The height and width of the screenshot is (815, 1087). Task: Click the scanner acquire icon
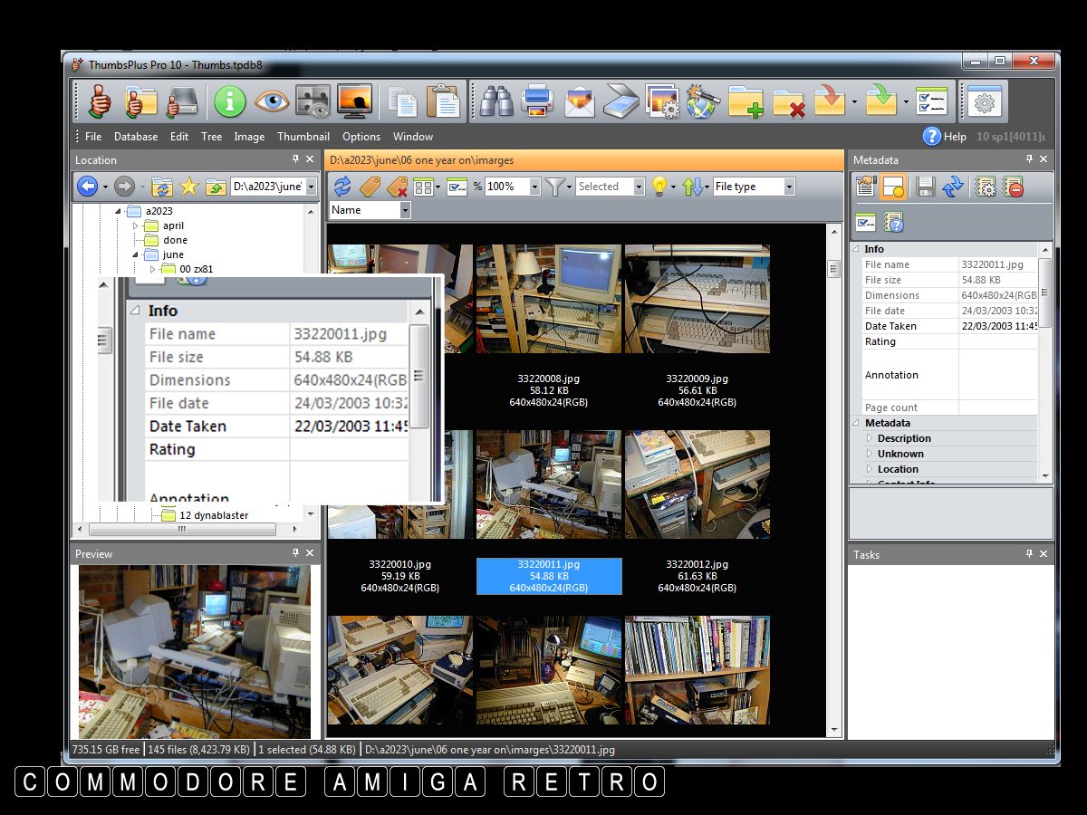point(621,101)
